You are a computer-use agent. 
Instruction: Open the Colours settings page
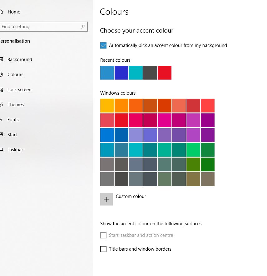click(15, 75)
